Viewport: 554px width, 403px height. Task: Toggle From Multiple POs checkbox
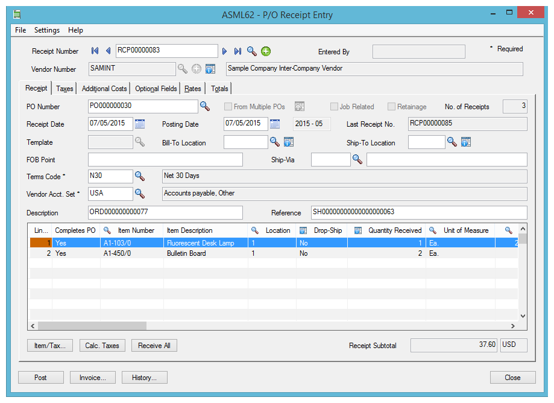pos(228,107)
